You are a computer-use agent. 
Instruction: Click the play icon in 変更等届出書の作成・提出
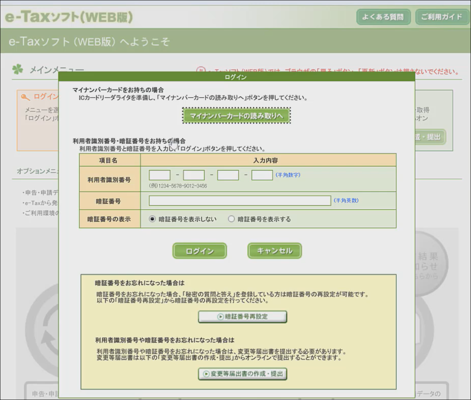pos(206,374)
